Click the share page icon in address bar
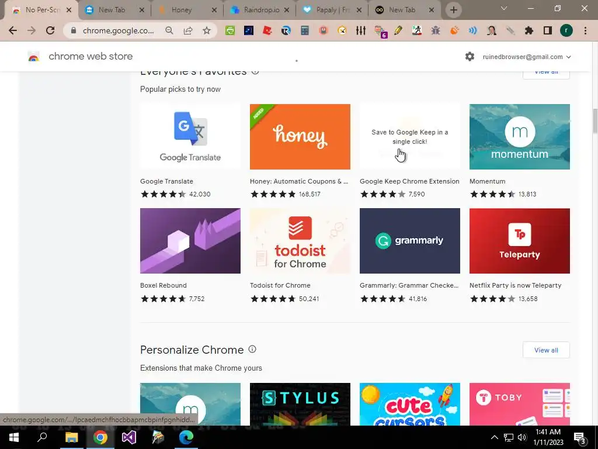Viewport: 598px width, 449px height. [x=188, y=30]
